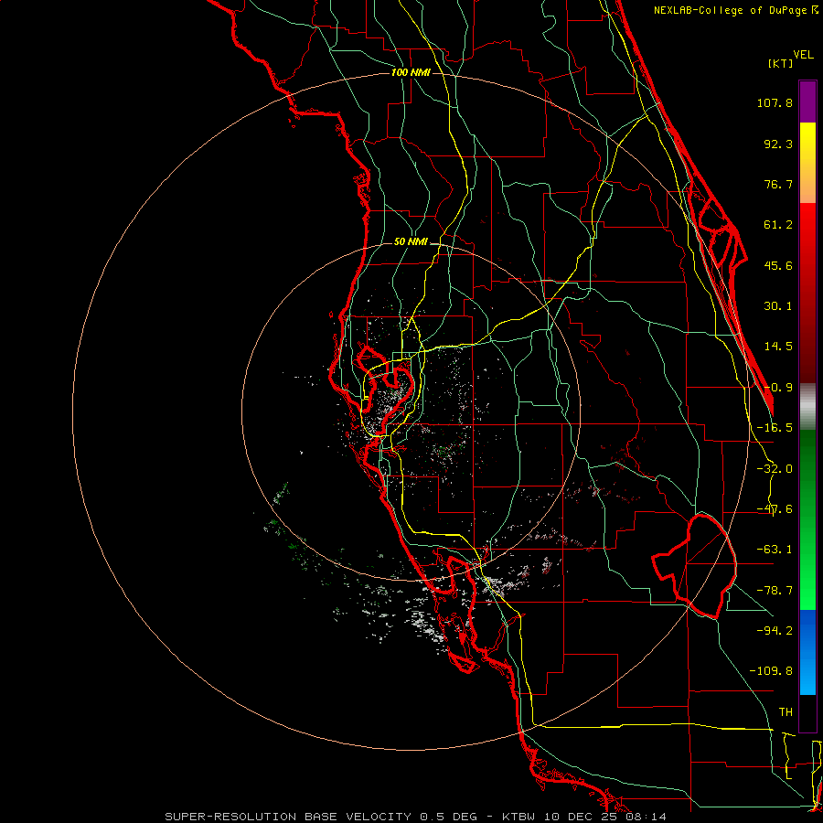823x823 pixels.
Task: Click the Super-Resolution Base Velocity caption
Action: (x=416, y=817)
